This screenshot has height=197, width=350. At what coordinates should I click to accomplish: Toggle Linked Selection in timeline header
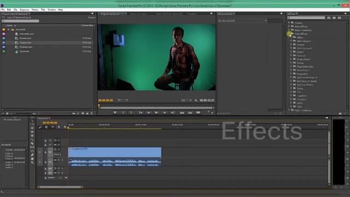tap(52, 127)
